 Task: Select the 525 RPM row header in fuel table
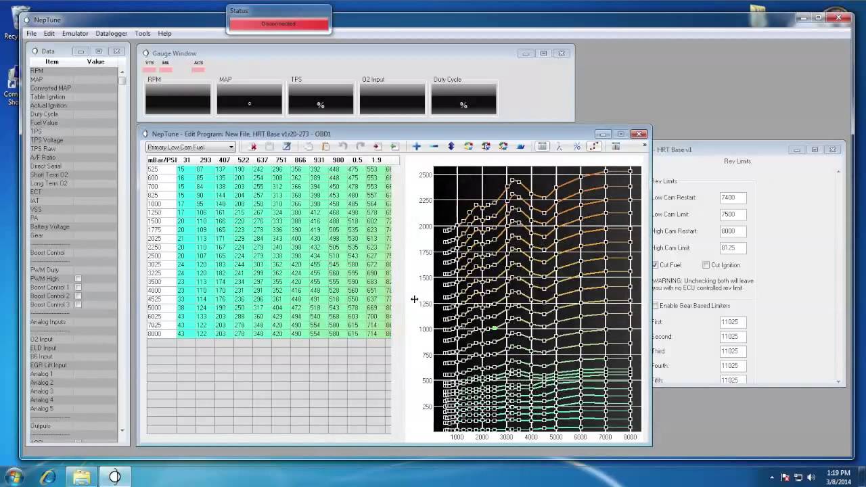tap(162, 169)
